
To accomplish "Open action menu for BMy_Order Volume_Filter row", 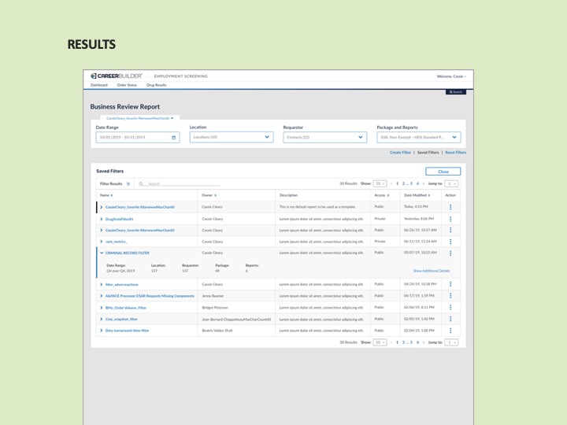I will pos(450,308).
